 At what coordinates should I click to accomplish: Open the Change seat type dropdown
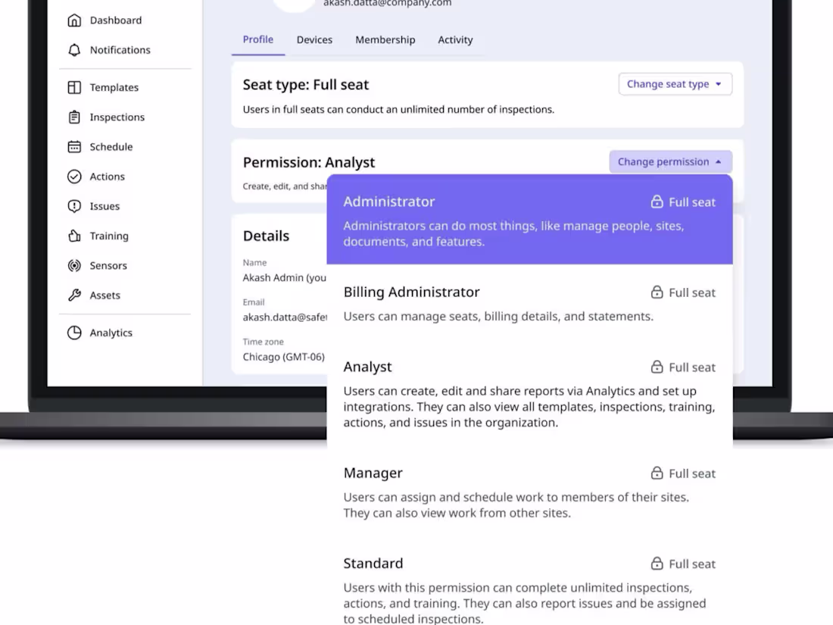click(x=675, y=83)
